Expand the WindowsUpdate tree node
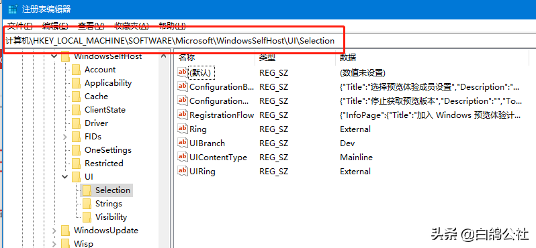536x248 pixels. [54, 231]
